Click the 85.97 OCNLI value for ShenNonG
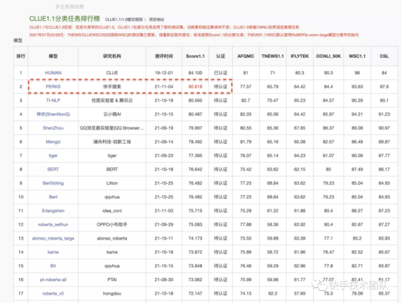Image resolution: width=402 pixels, height=303 pixels. tap(329, 114)
